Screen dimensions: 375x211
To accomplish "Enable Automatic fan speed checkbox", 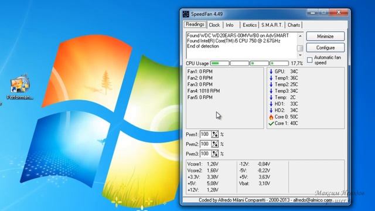I will tap(310, 60).
